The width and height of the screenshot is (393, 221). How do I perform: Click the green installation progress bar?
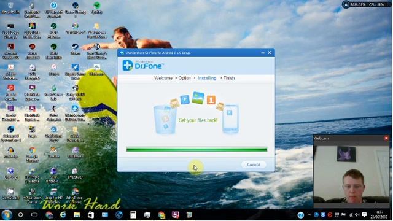point(196,150)
